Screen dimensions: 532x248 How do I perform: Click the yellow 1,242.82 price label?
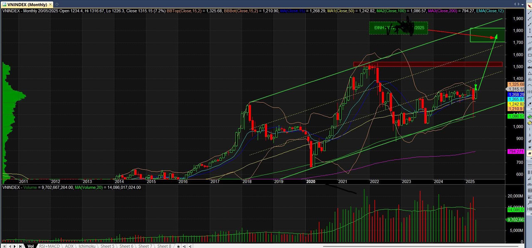coord(515,104)
